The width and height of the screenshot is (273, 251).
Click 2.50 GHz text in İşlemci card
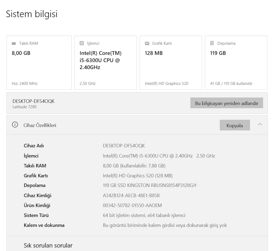(87, 84)
